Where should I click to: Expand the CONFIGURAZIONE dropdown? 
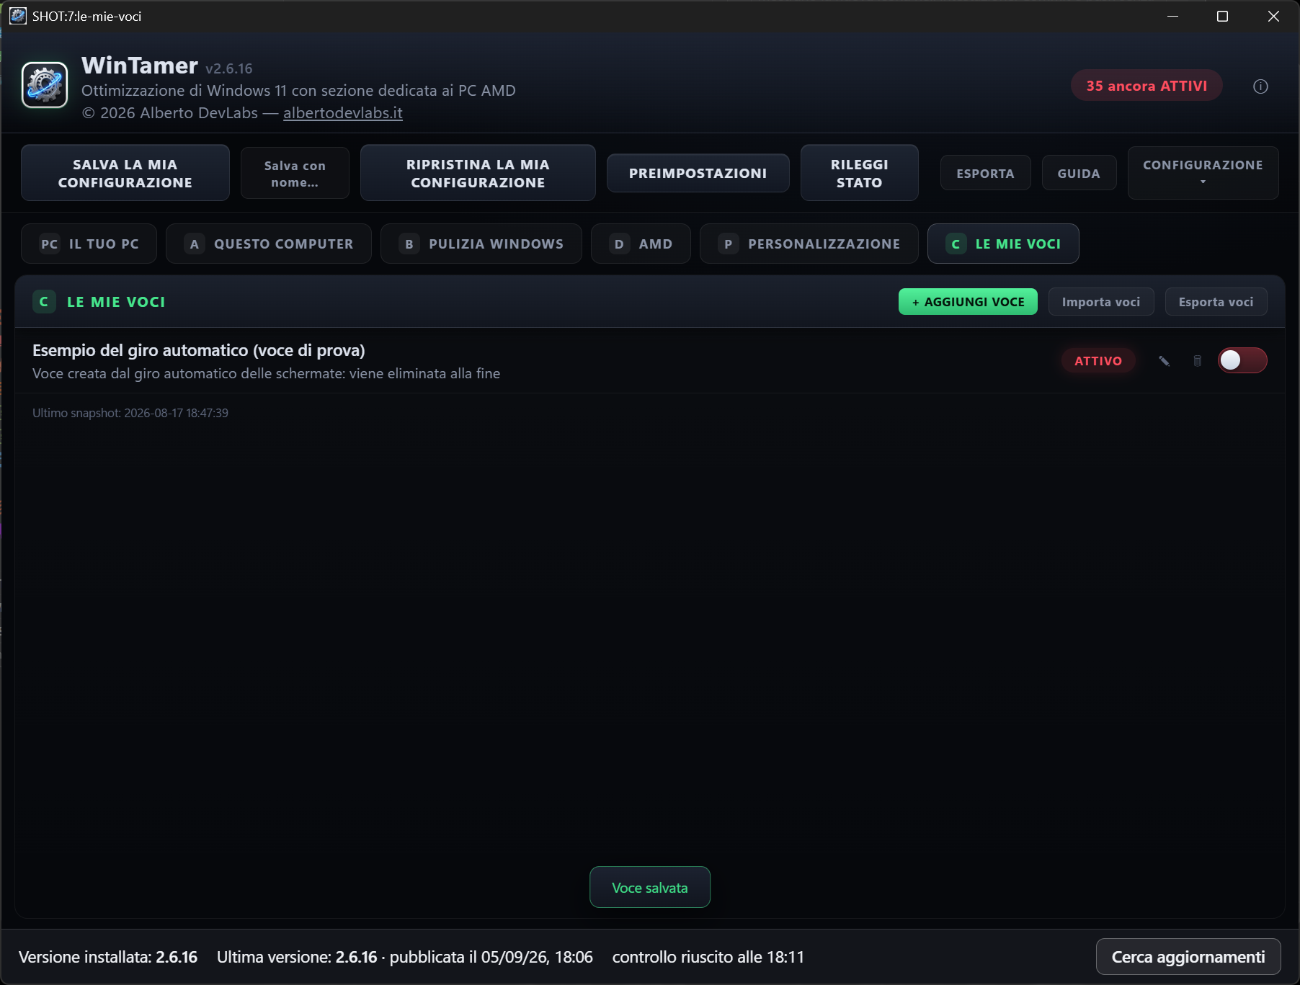1203,173
